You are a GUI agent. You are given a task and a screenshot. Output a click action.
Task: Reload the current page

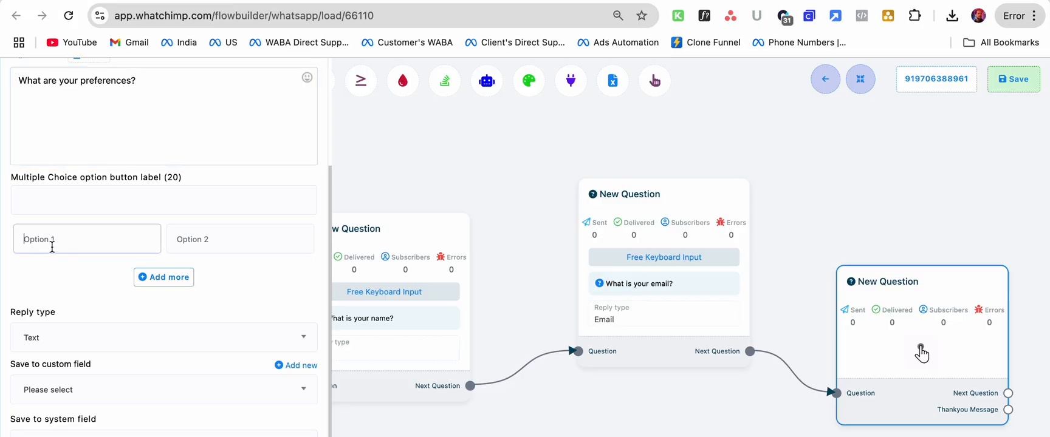[69, 16]
